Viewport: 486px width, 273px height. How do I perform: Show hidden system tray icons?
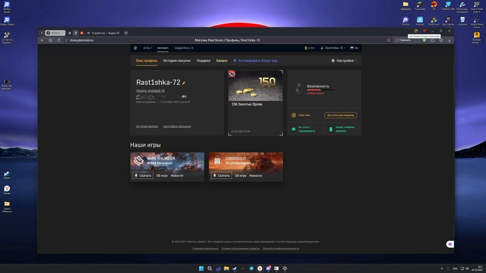(442, 268)
